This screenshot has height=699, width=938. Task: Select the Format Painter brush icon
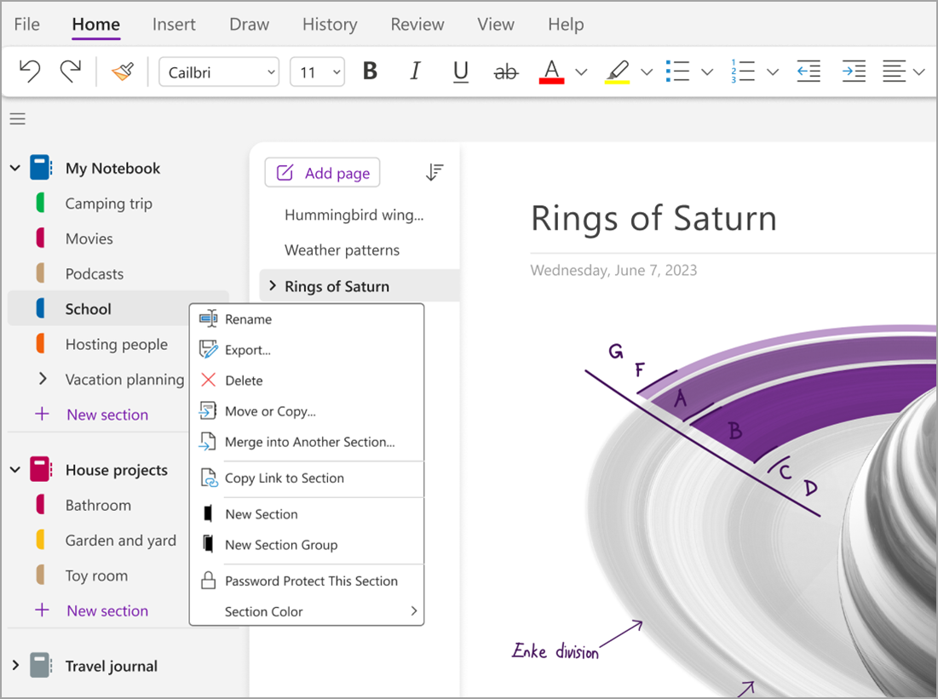[x=123, y=72]
